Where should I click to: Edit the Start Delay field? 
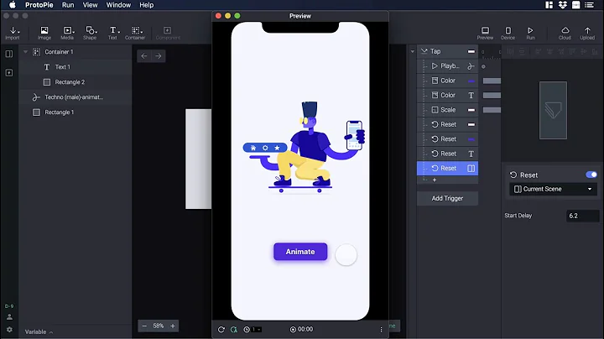point(582,216)
